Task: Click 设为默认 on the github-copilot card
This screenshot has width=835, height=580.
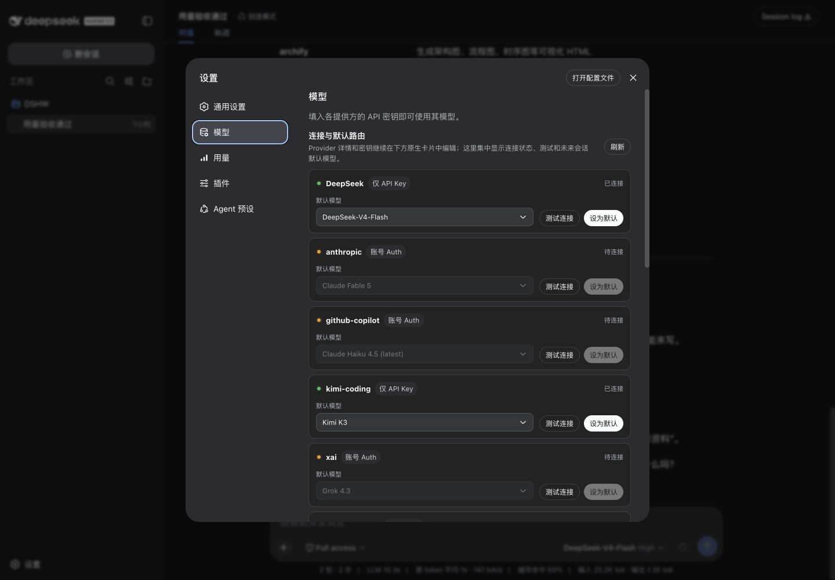Action: (604, 355)
